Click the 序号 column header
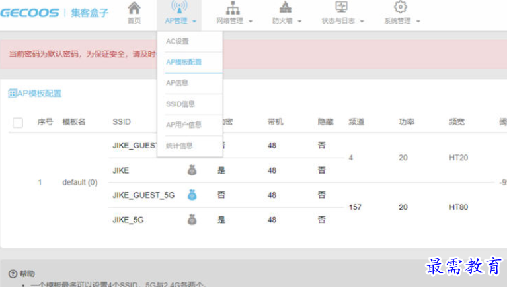The width and height of the screenshot is (507, 287). click(45, 122)
